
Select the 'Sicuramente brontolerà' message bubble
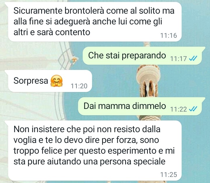(x=95, y=22)
